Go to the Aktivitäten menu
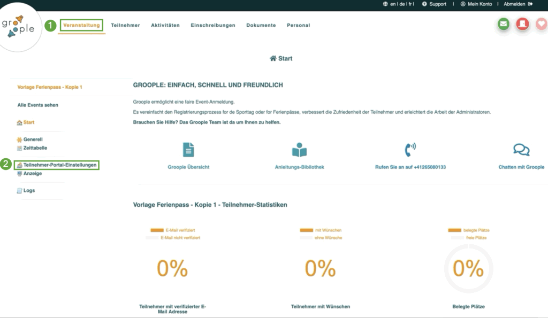The image size is (548, 318). pos(165,25)
